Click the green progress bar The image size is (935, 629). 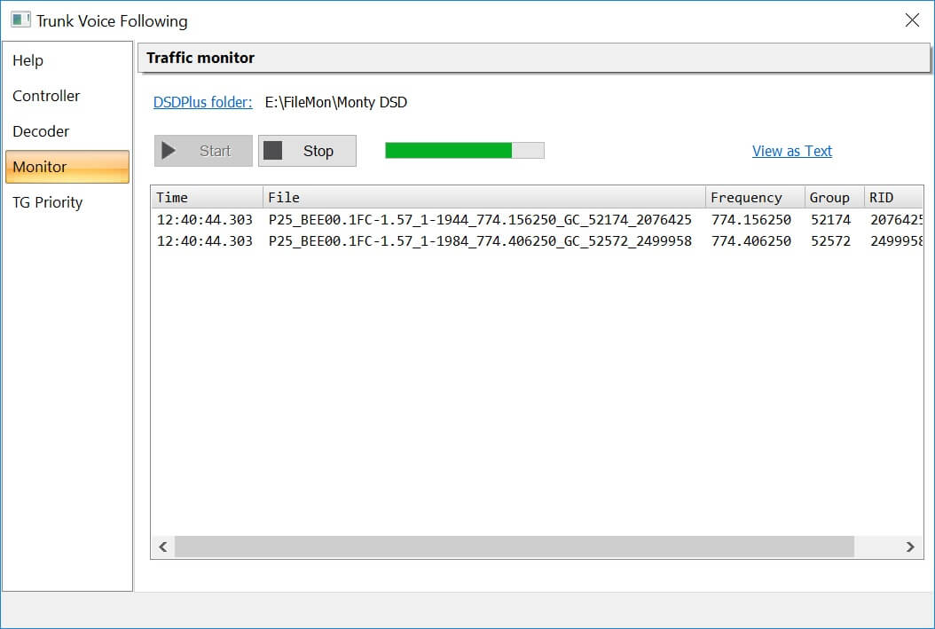pos(464,151)
